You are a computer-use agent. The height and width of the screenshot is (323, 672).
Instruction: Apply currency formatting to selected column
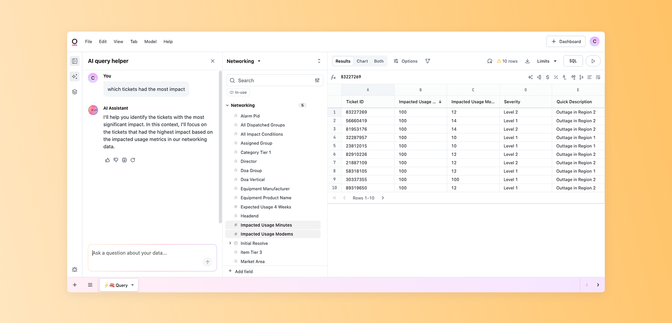pos(548,77)
